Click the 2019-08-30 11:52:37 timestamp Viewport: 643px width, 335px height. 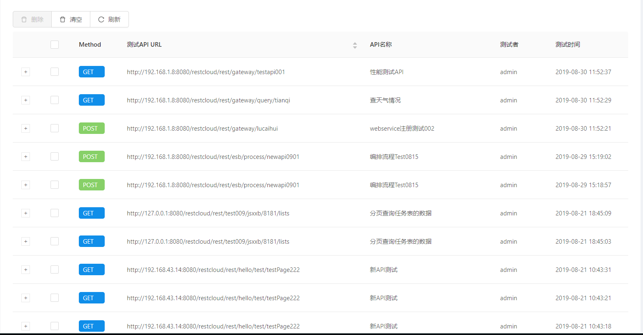(583, 72)
